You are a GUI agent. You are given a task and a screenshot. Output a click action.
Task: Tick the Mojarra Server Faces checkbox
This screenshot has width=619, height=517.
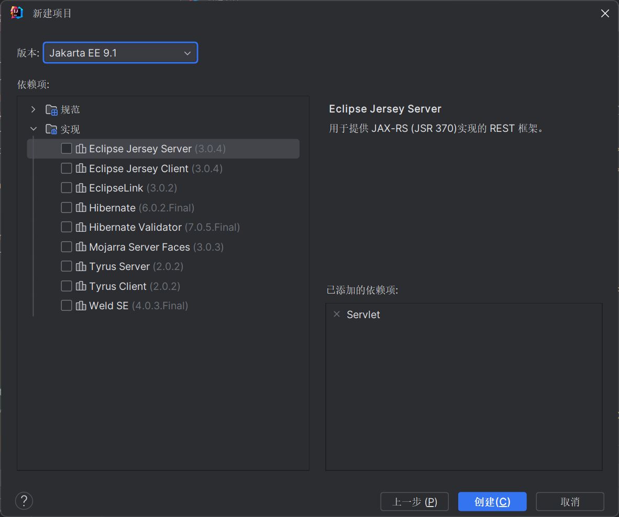(x=67, y=247)
